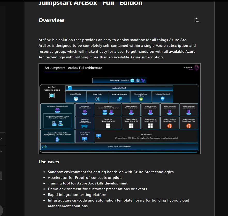Click the Ubuntu Server Azure VM icon
Viewport: 228px width, 216px height.
click(x=85, y=139)
